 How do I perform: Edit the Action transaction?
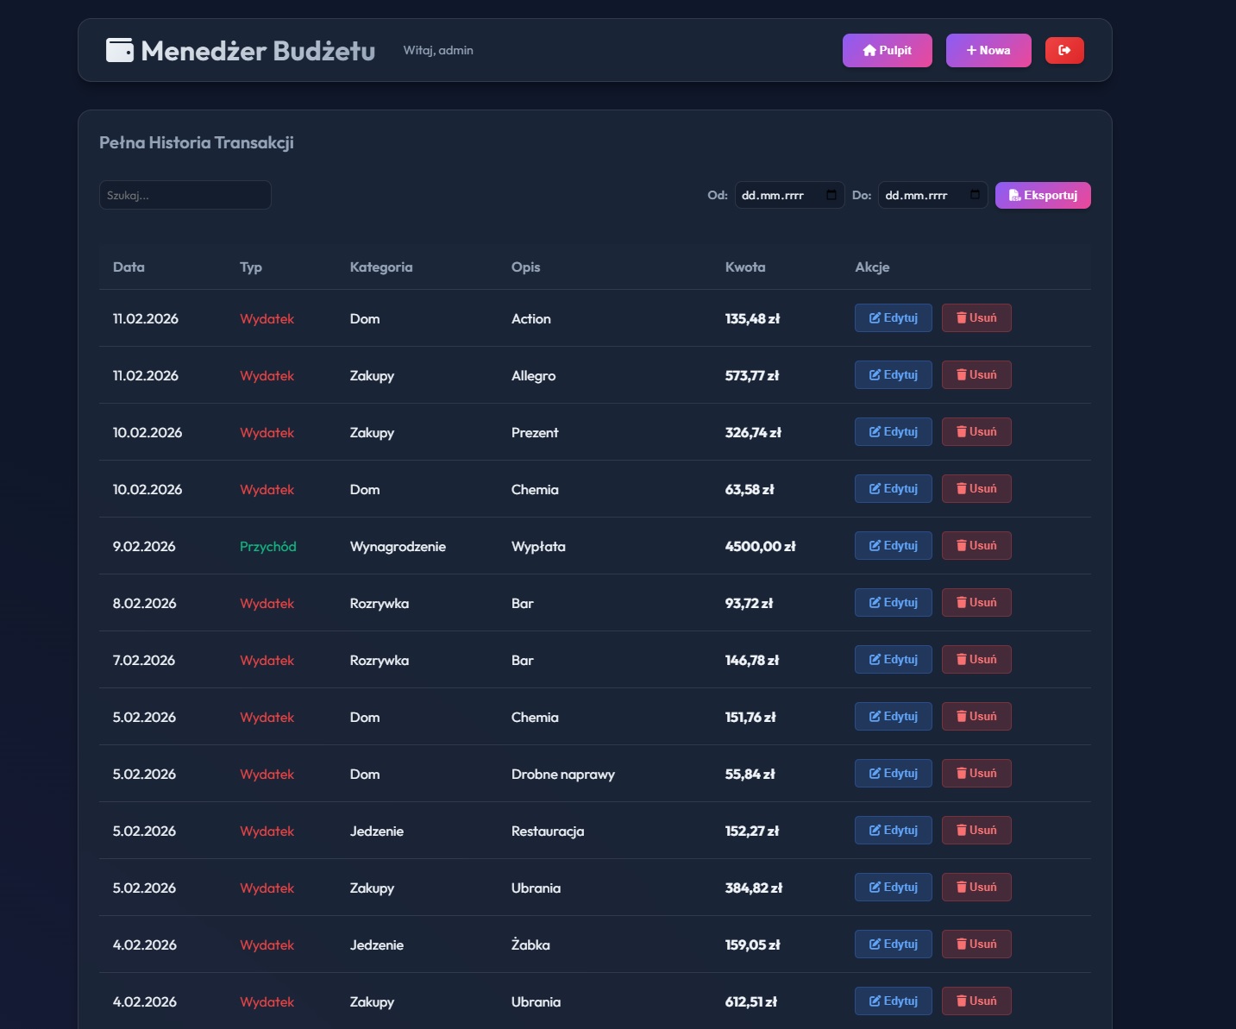coord(893,317)
